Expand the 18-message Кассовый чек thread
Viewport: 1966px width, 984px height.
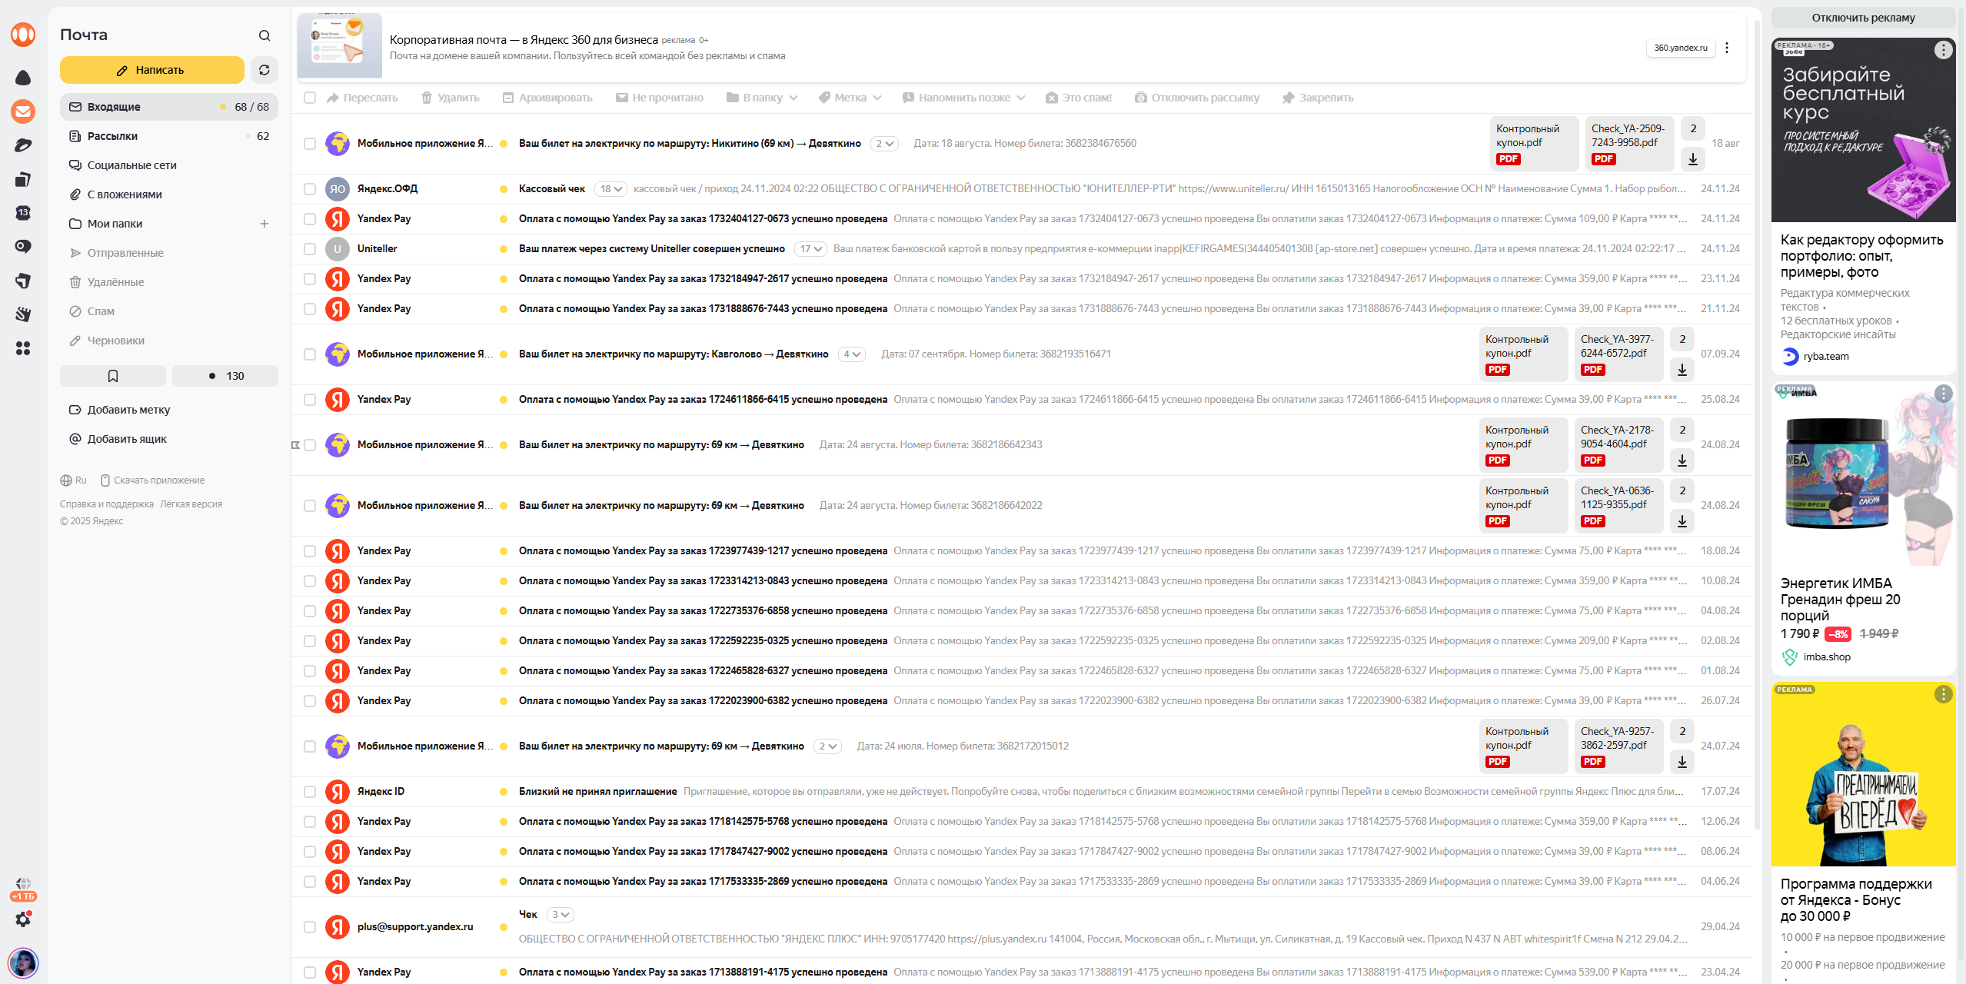point(611,189)
